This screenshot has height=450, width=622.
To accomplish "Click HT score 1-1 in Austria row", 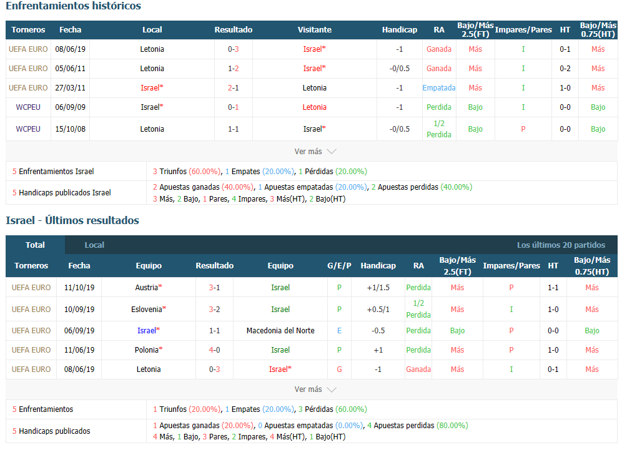I will pyautogui.click(x=553, y=288).
